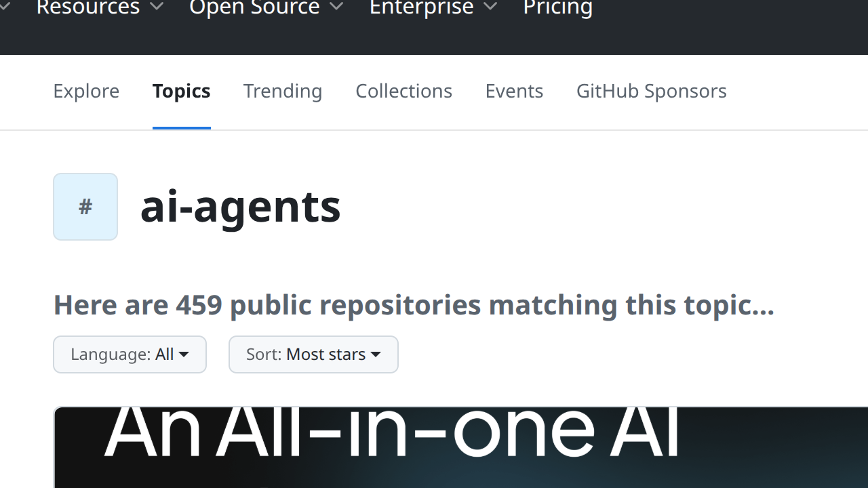Open the Resources menu in header
Screen dimensions: 868x488
tap(100, 8)
